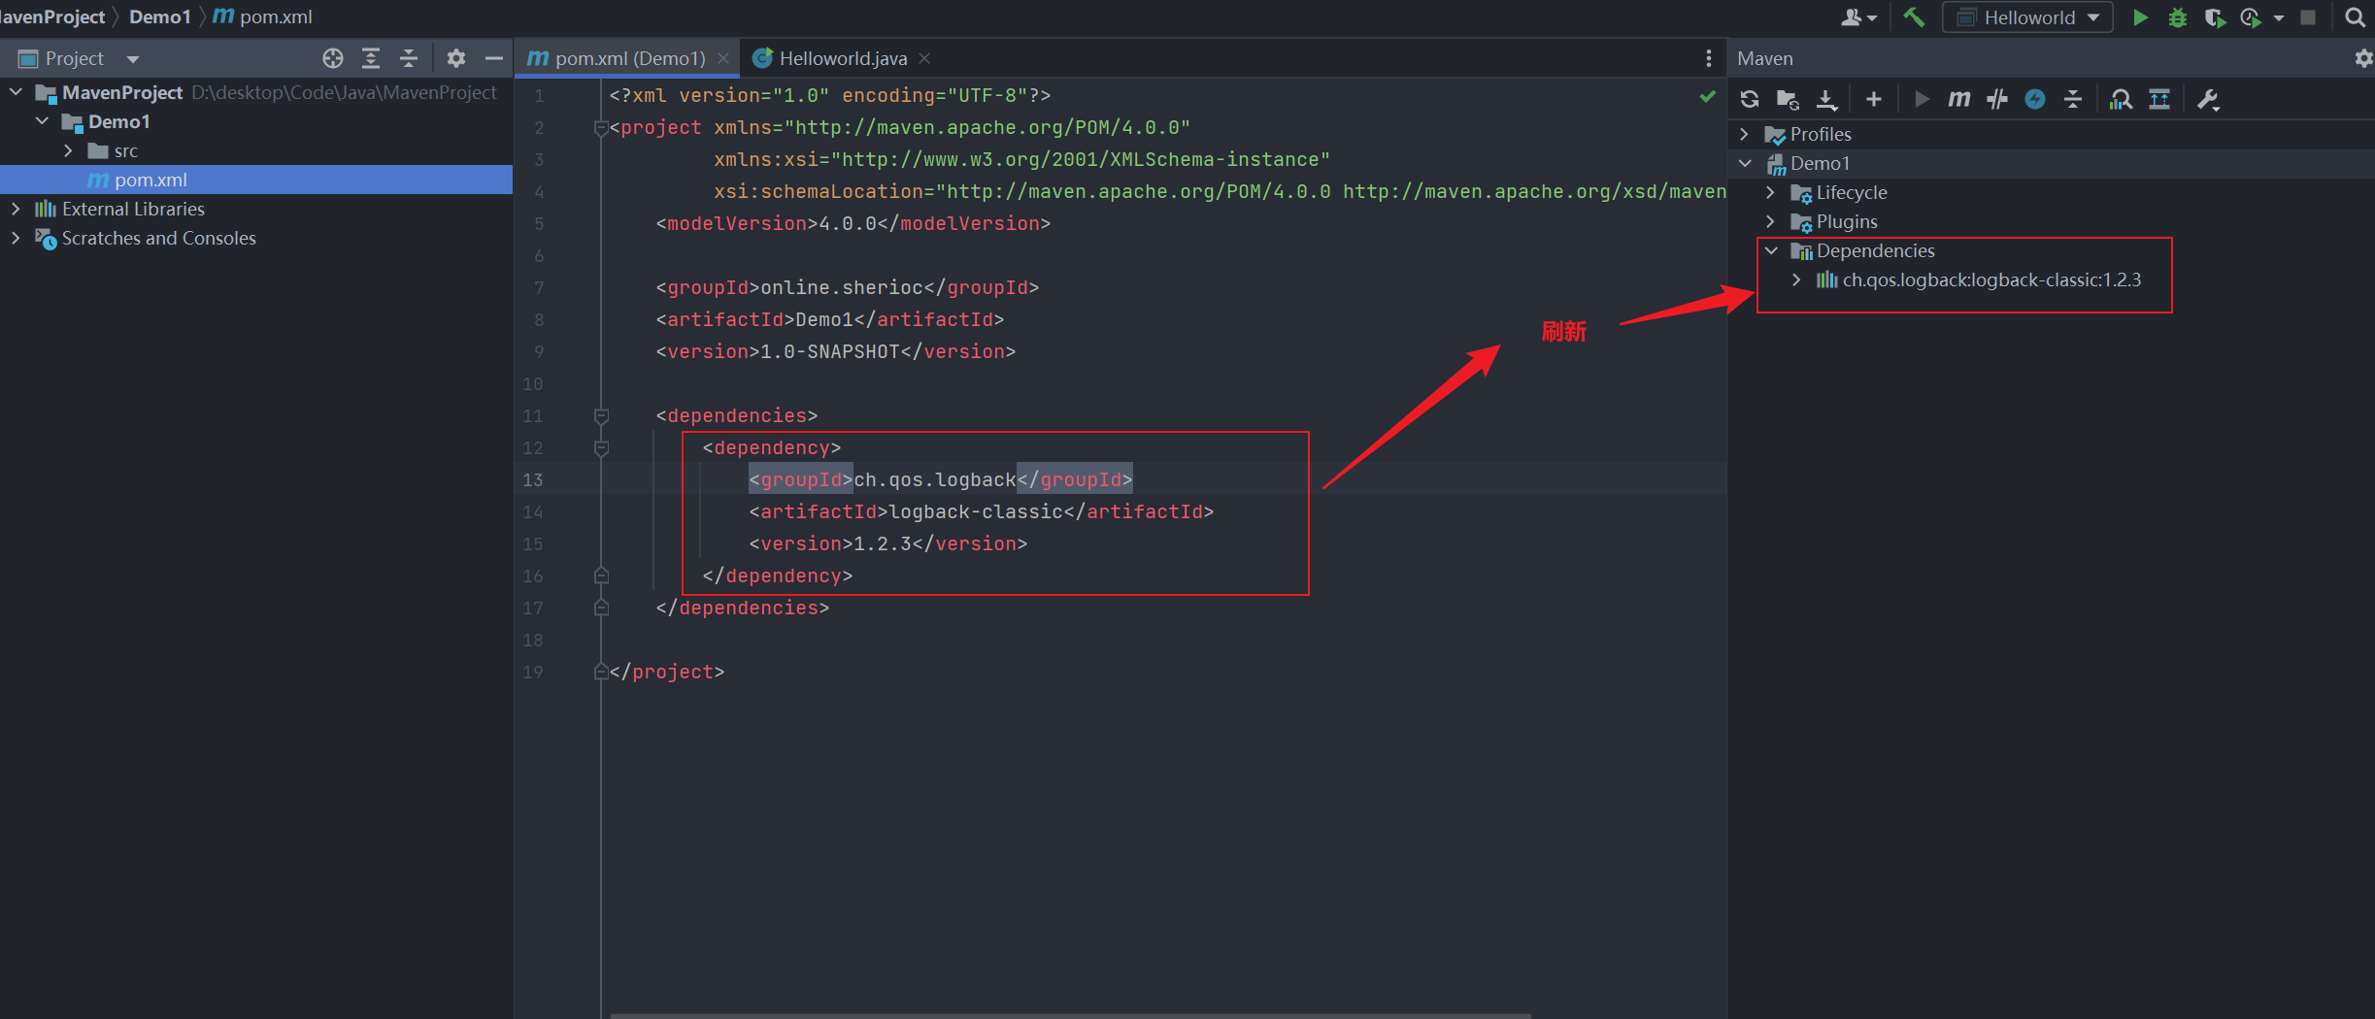
Task: Switch to the pom.xml (Demo1) tab
Action: pos(628,58)
